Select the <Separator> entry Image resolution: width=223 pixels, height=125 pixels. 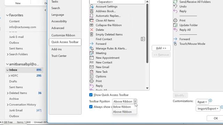pos(117,2)
